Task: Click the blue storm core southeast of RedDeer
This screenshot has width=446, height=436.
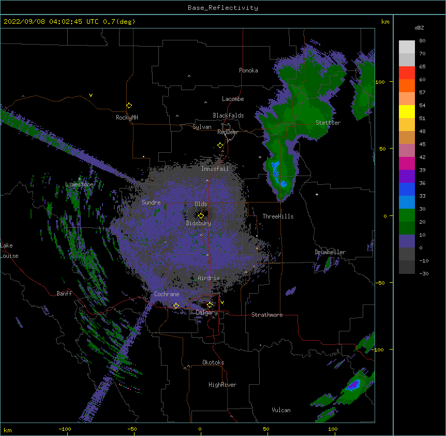Action: 278,173
